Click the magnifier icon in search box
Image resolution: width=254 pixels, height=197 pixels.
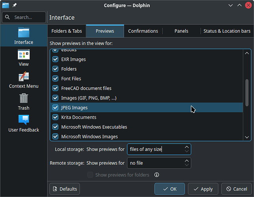click(7, 17)
